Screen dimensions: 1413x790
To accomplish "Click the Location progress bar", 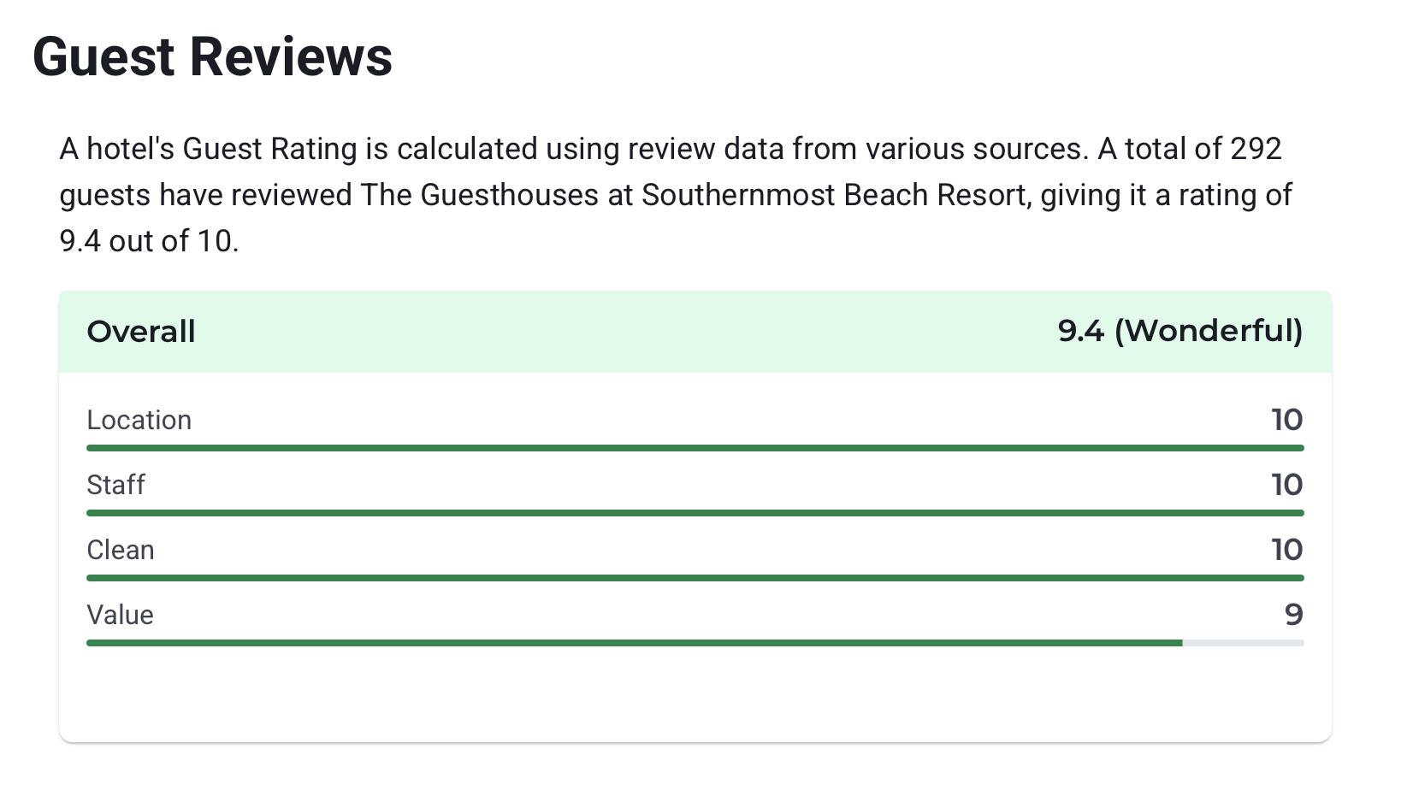I will [x=695, y=448].
